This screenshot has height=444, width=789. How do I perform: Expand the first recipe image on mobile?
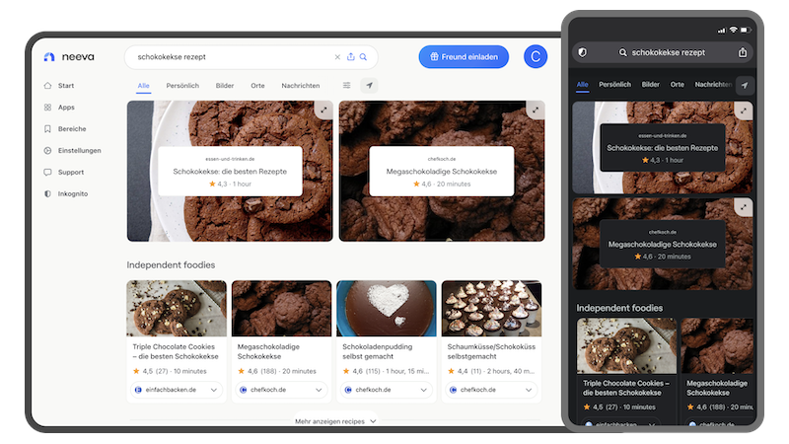744,111
